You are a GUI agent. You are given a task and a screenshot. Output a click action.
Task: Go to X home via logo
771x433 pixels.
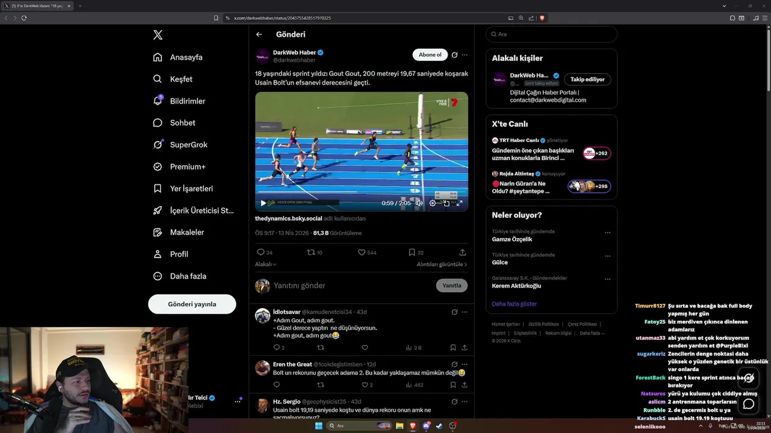tap(158, 35)
